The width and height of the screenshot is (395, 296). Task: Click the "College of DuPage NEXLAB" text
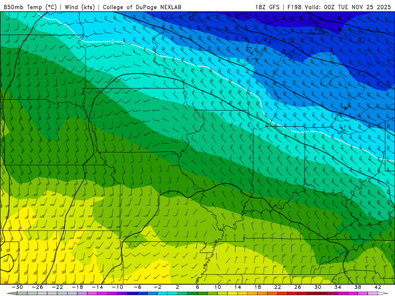142,7
